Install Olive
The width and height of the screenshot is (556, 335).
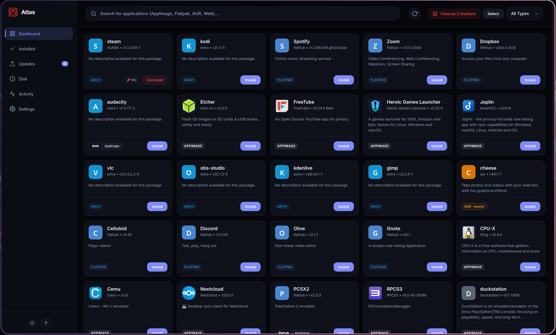pos(344,267)
